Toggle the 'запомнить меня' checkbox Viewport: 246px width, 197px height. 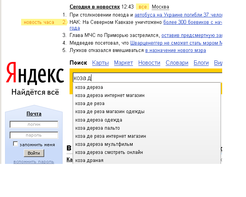pyautogui.click(x=15, y=144)
